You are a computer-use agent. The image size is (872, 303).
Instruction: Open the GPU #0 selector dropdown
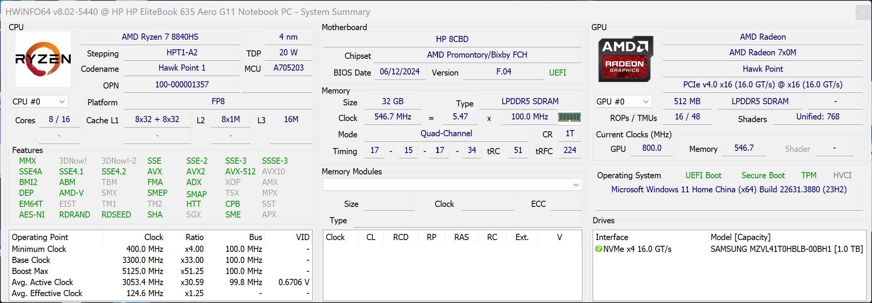(x=622, y=102)
